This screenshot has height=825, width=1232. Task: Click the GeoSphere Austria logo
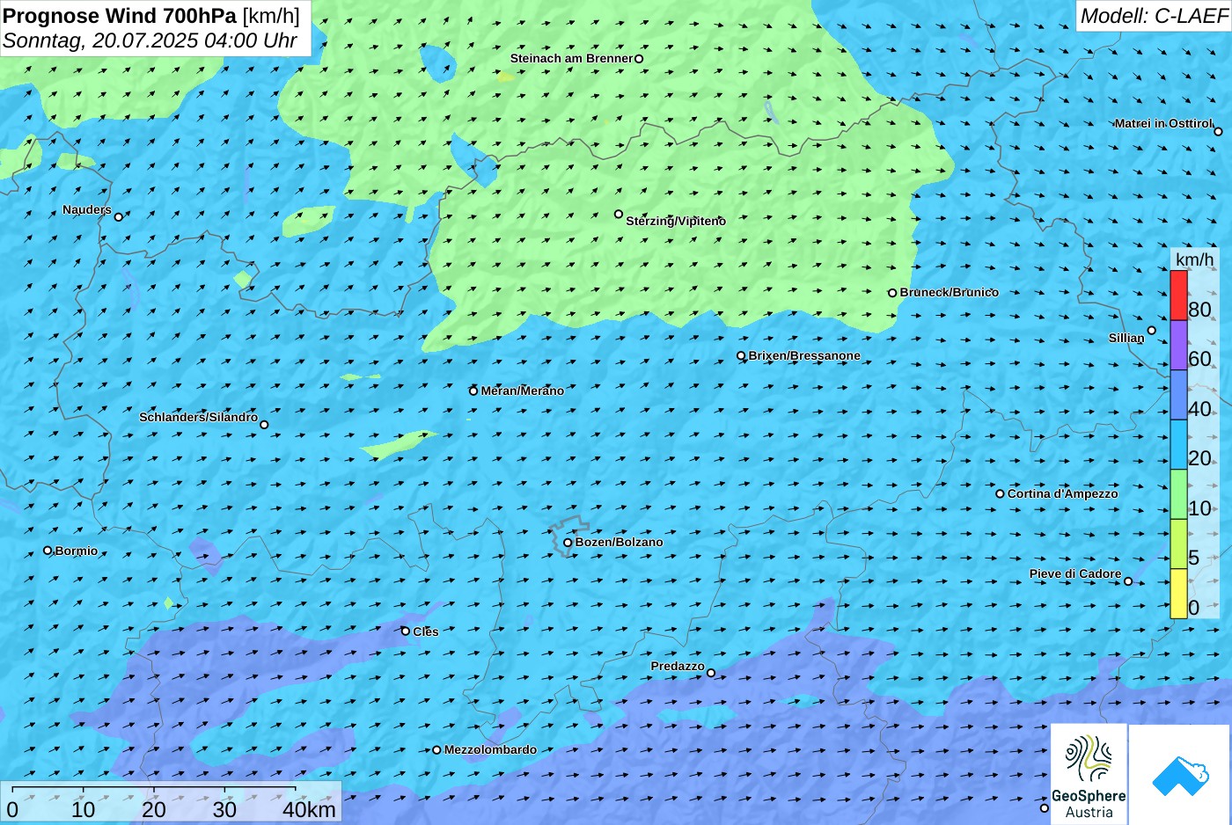click(1089, 774)
